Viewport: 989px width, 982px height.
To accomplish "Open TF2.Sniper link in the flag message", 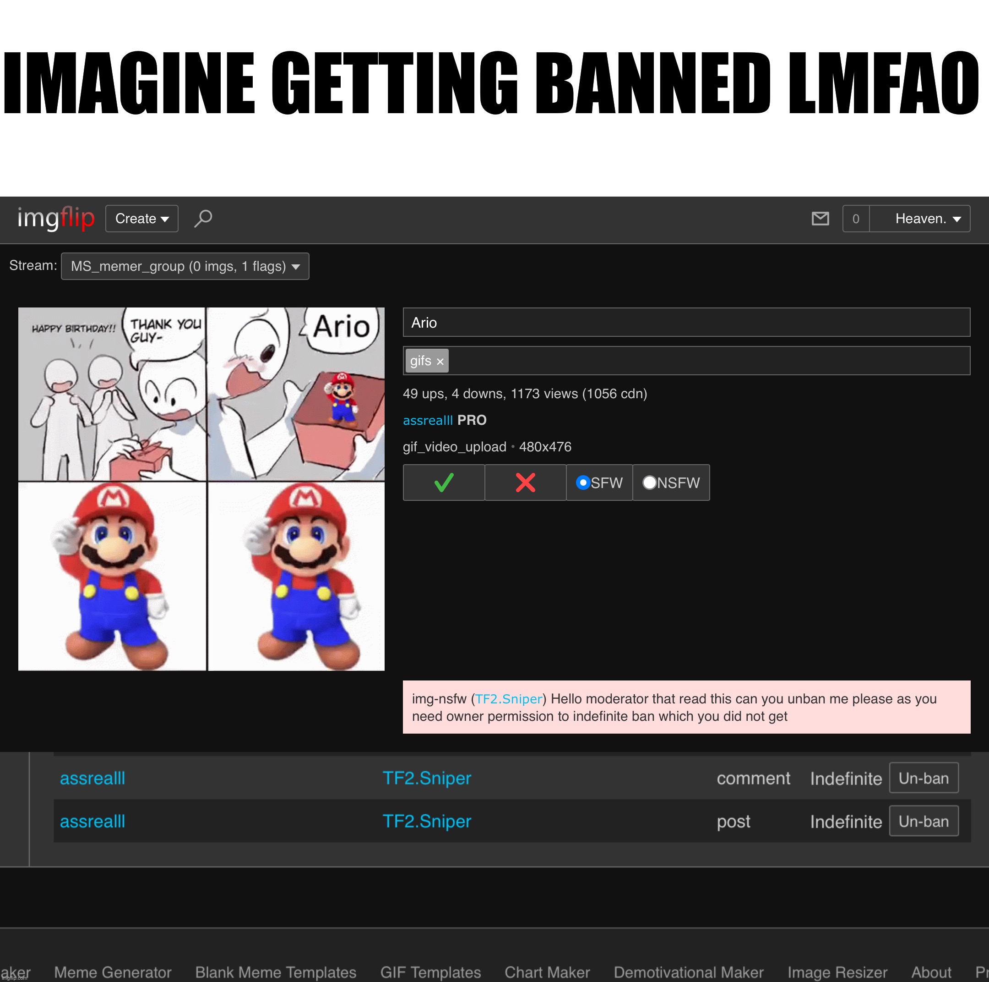I will coord(508,699).
